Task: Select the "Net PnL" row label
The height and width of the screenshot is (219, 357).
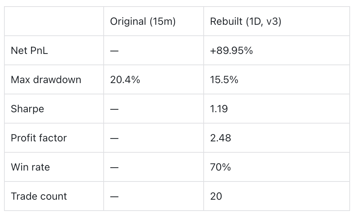Action: tap(29, 51)
